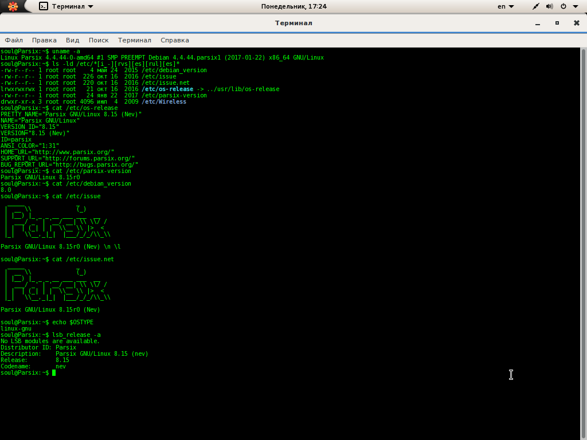
Task: Click the BUG_REPORT_URL bugs.parsix.org line
Action: tap(69, 164)
